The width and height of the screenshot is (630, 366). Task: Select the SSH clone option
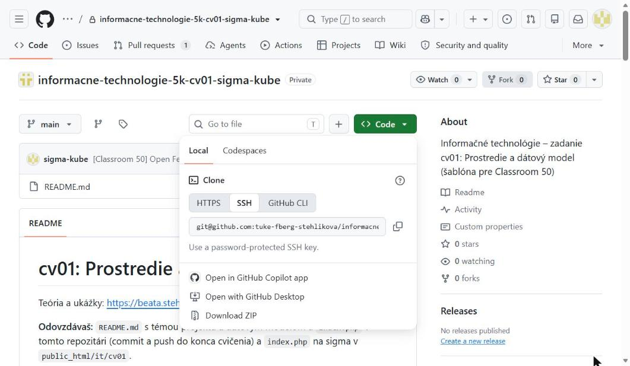(x=244, y=203)
